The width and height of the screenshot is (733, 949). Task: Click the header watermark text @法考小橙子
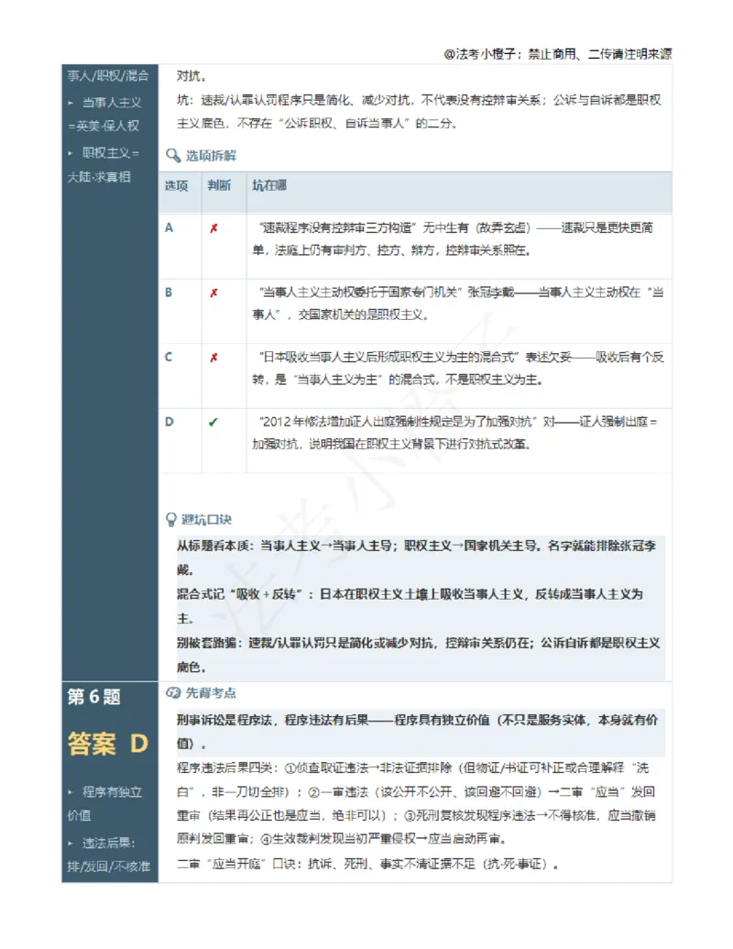(480, 54)
